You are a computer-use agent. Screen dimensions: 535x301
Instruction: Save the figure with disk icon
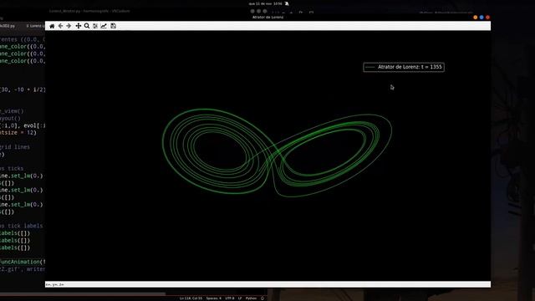pyautogui.click(x=114, y=26)
